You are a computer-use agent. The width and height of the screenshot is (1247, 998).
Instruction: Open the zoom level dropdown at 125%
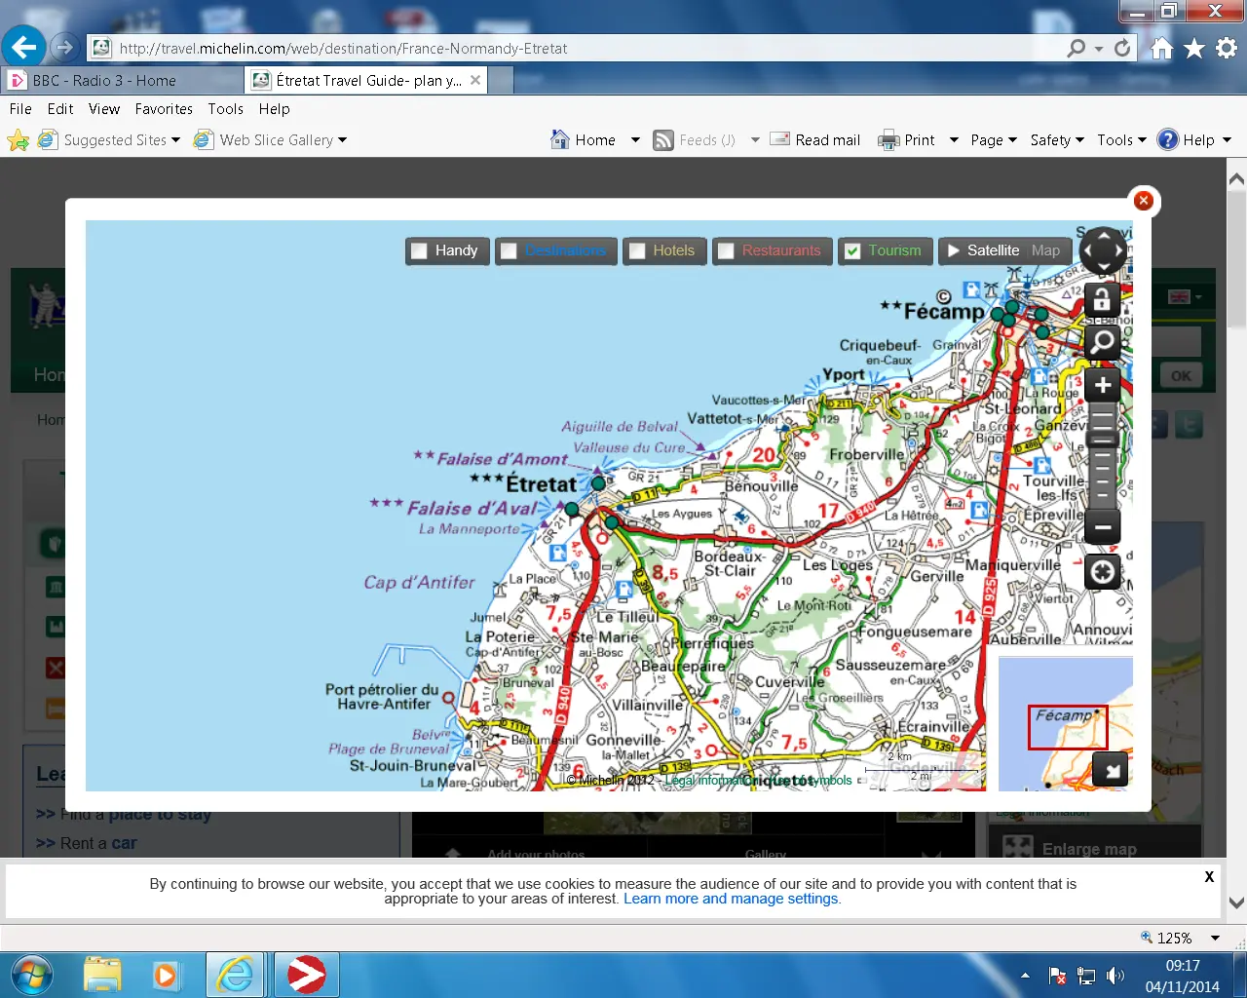(1215, 938)
